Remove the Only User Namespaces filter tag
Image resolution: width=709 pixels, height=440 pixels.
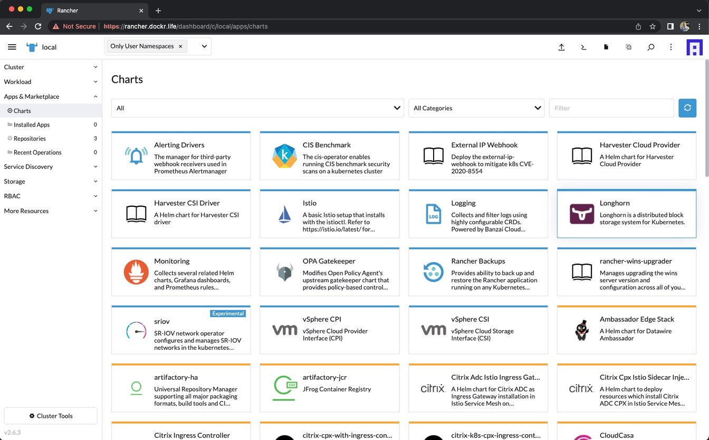click(180, 46)
